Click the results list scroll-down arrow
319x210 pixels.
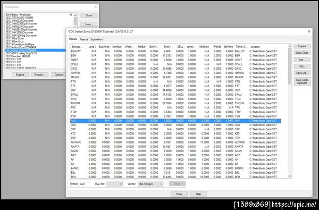pyautogui.click(x=290, y=176)
